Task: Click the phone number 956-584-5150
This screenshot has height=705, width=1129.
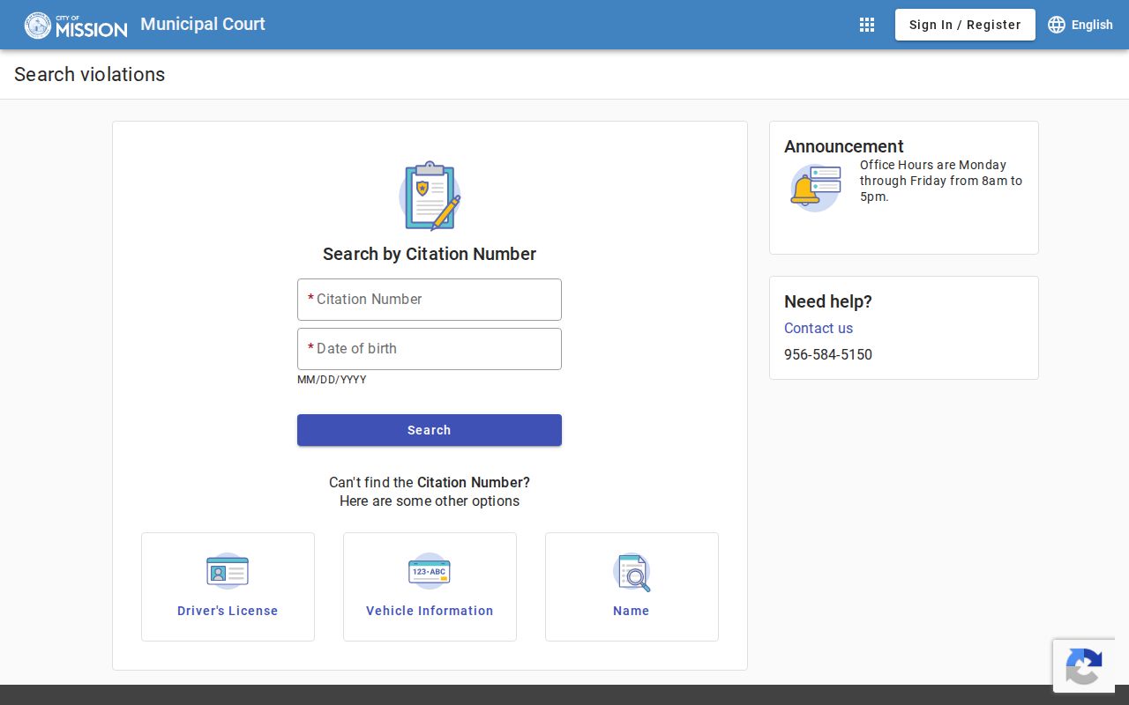Action: 828,354
